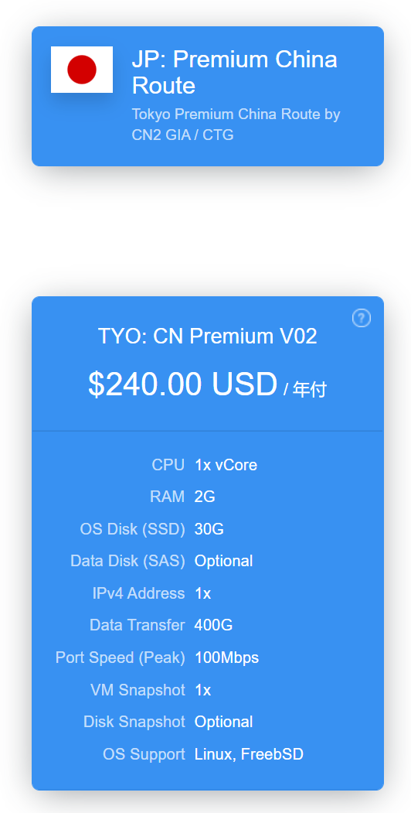Image resolution: width=411 pixels, height=813 pixels.
Task: Click the RAM 2G value
Action: pos(205,497)
